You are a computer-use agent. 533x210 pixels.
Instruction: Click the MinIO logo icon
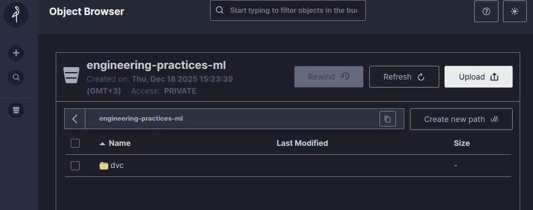click(16, 14)
